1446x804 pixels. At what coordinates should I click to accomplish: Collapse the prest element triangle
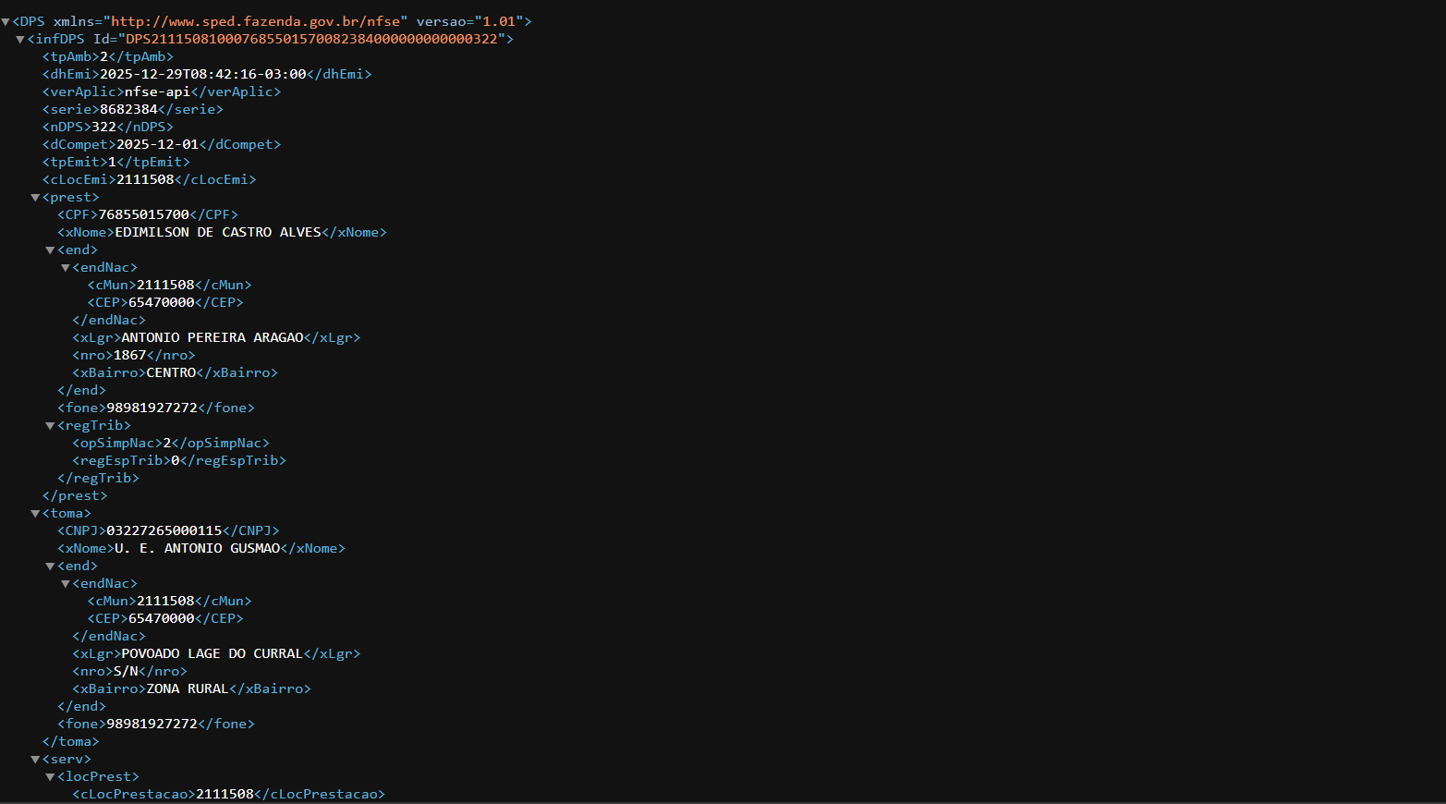pyautogui.click(x=35, y=198)
